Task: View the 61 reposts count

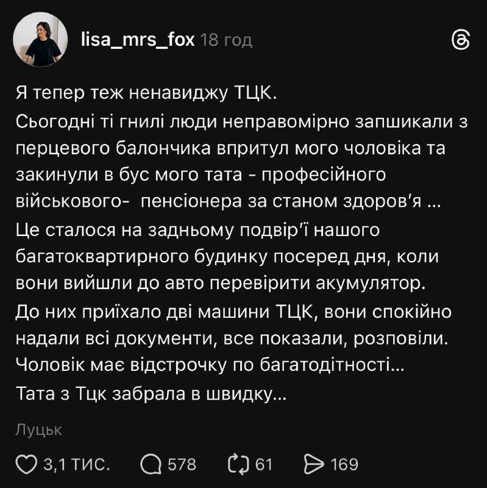Action: (x=263, y=465)
